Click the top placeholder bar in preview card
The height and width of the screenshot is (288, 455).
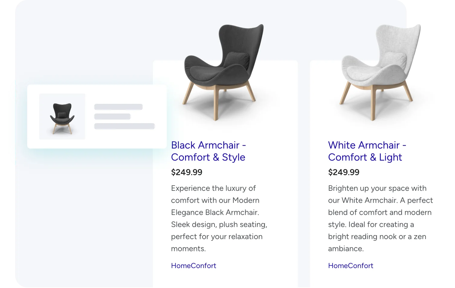click(x=118, y=107)
